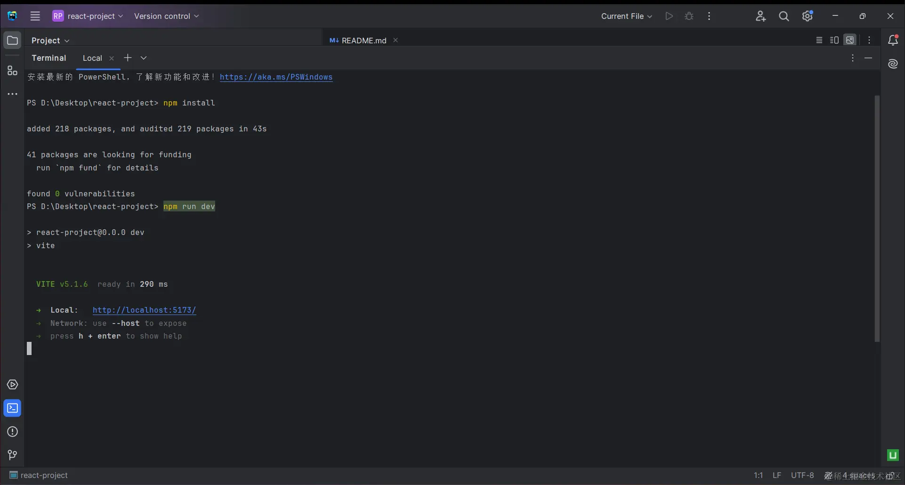Click the 'found 0 vulnerabilities' line
Viewport: 905px width, 485px height.
[81, 194]
